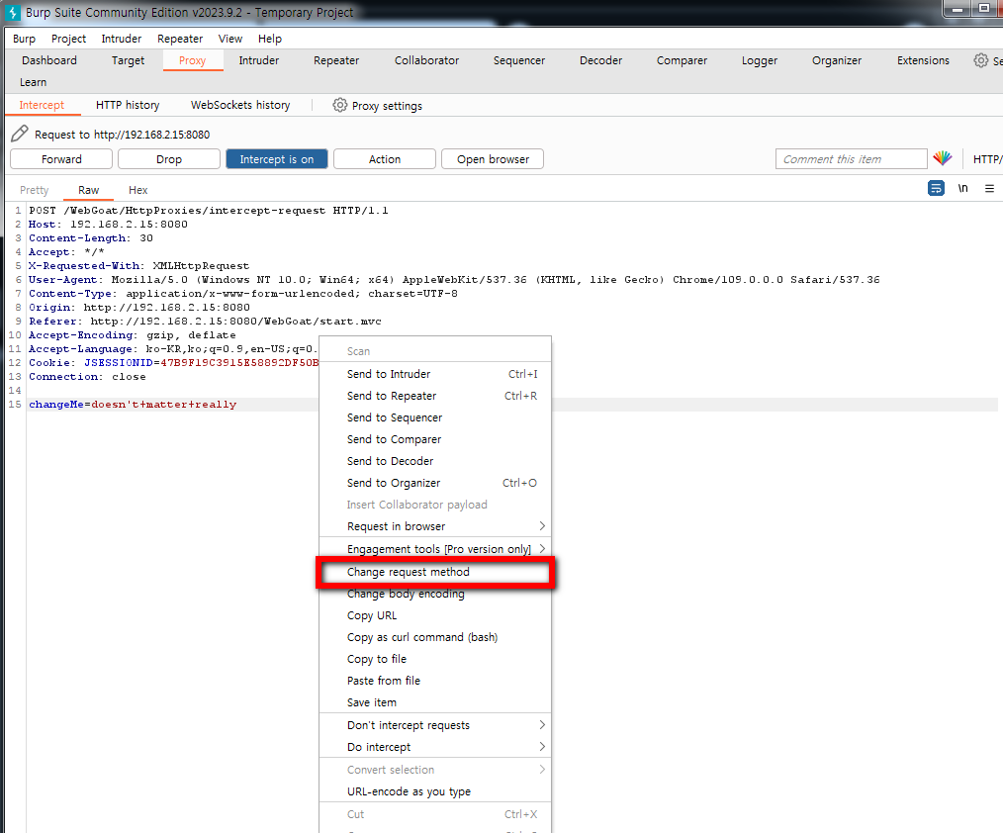Switch to HTTP history sub-tab
This screenshot has height=833, width=1003.
pos(128,105)
